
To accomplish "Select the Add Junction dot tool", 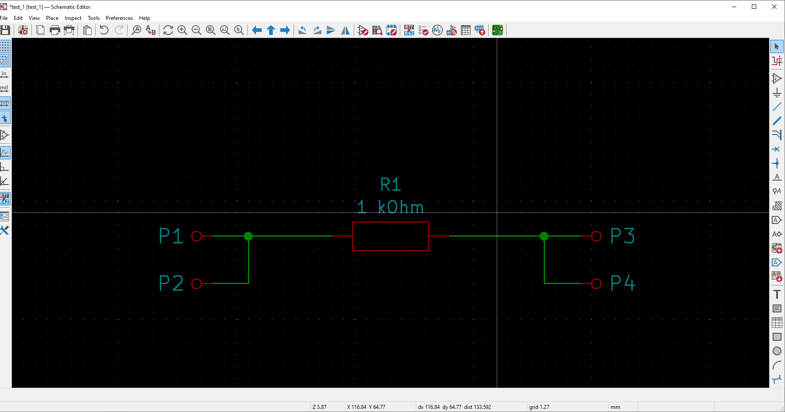I will click(x=777, y=163).
